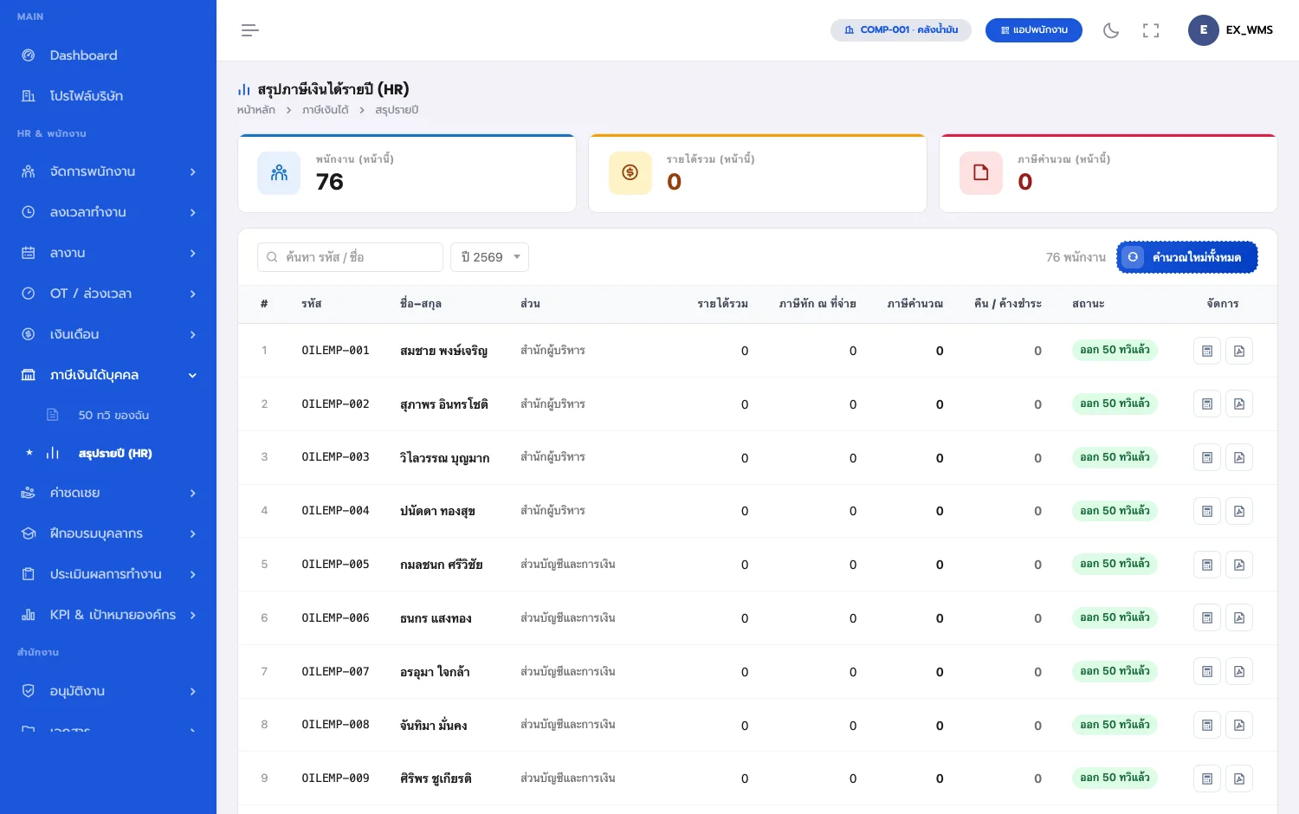Click the PDF document icon for OILEMP-008
Screen dimensions: 1299x814
tap(1239, 725)
